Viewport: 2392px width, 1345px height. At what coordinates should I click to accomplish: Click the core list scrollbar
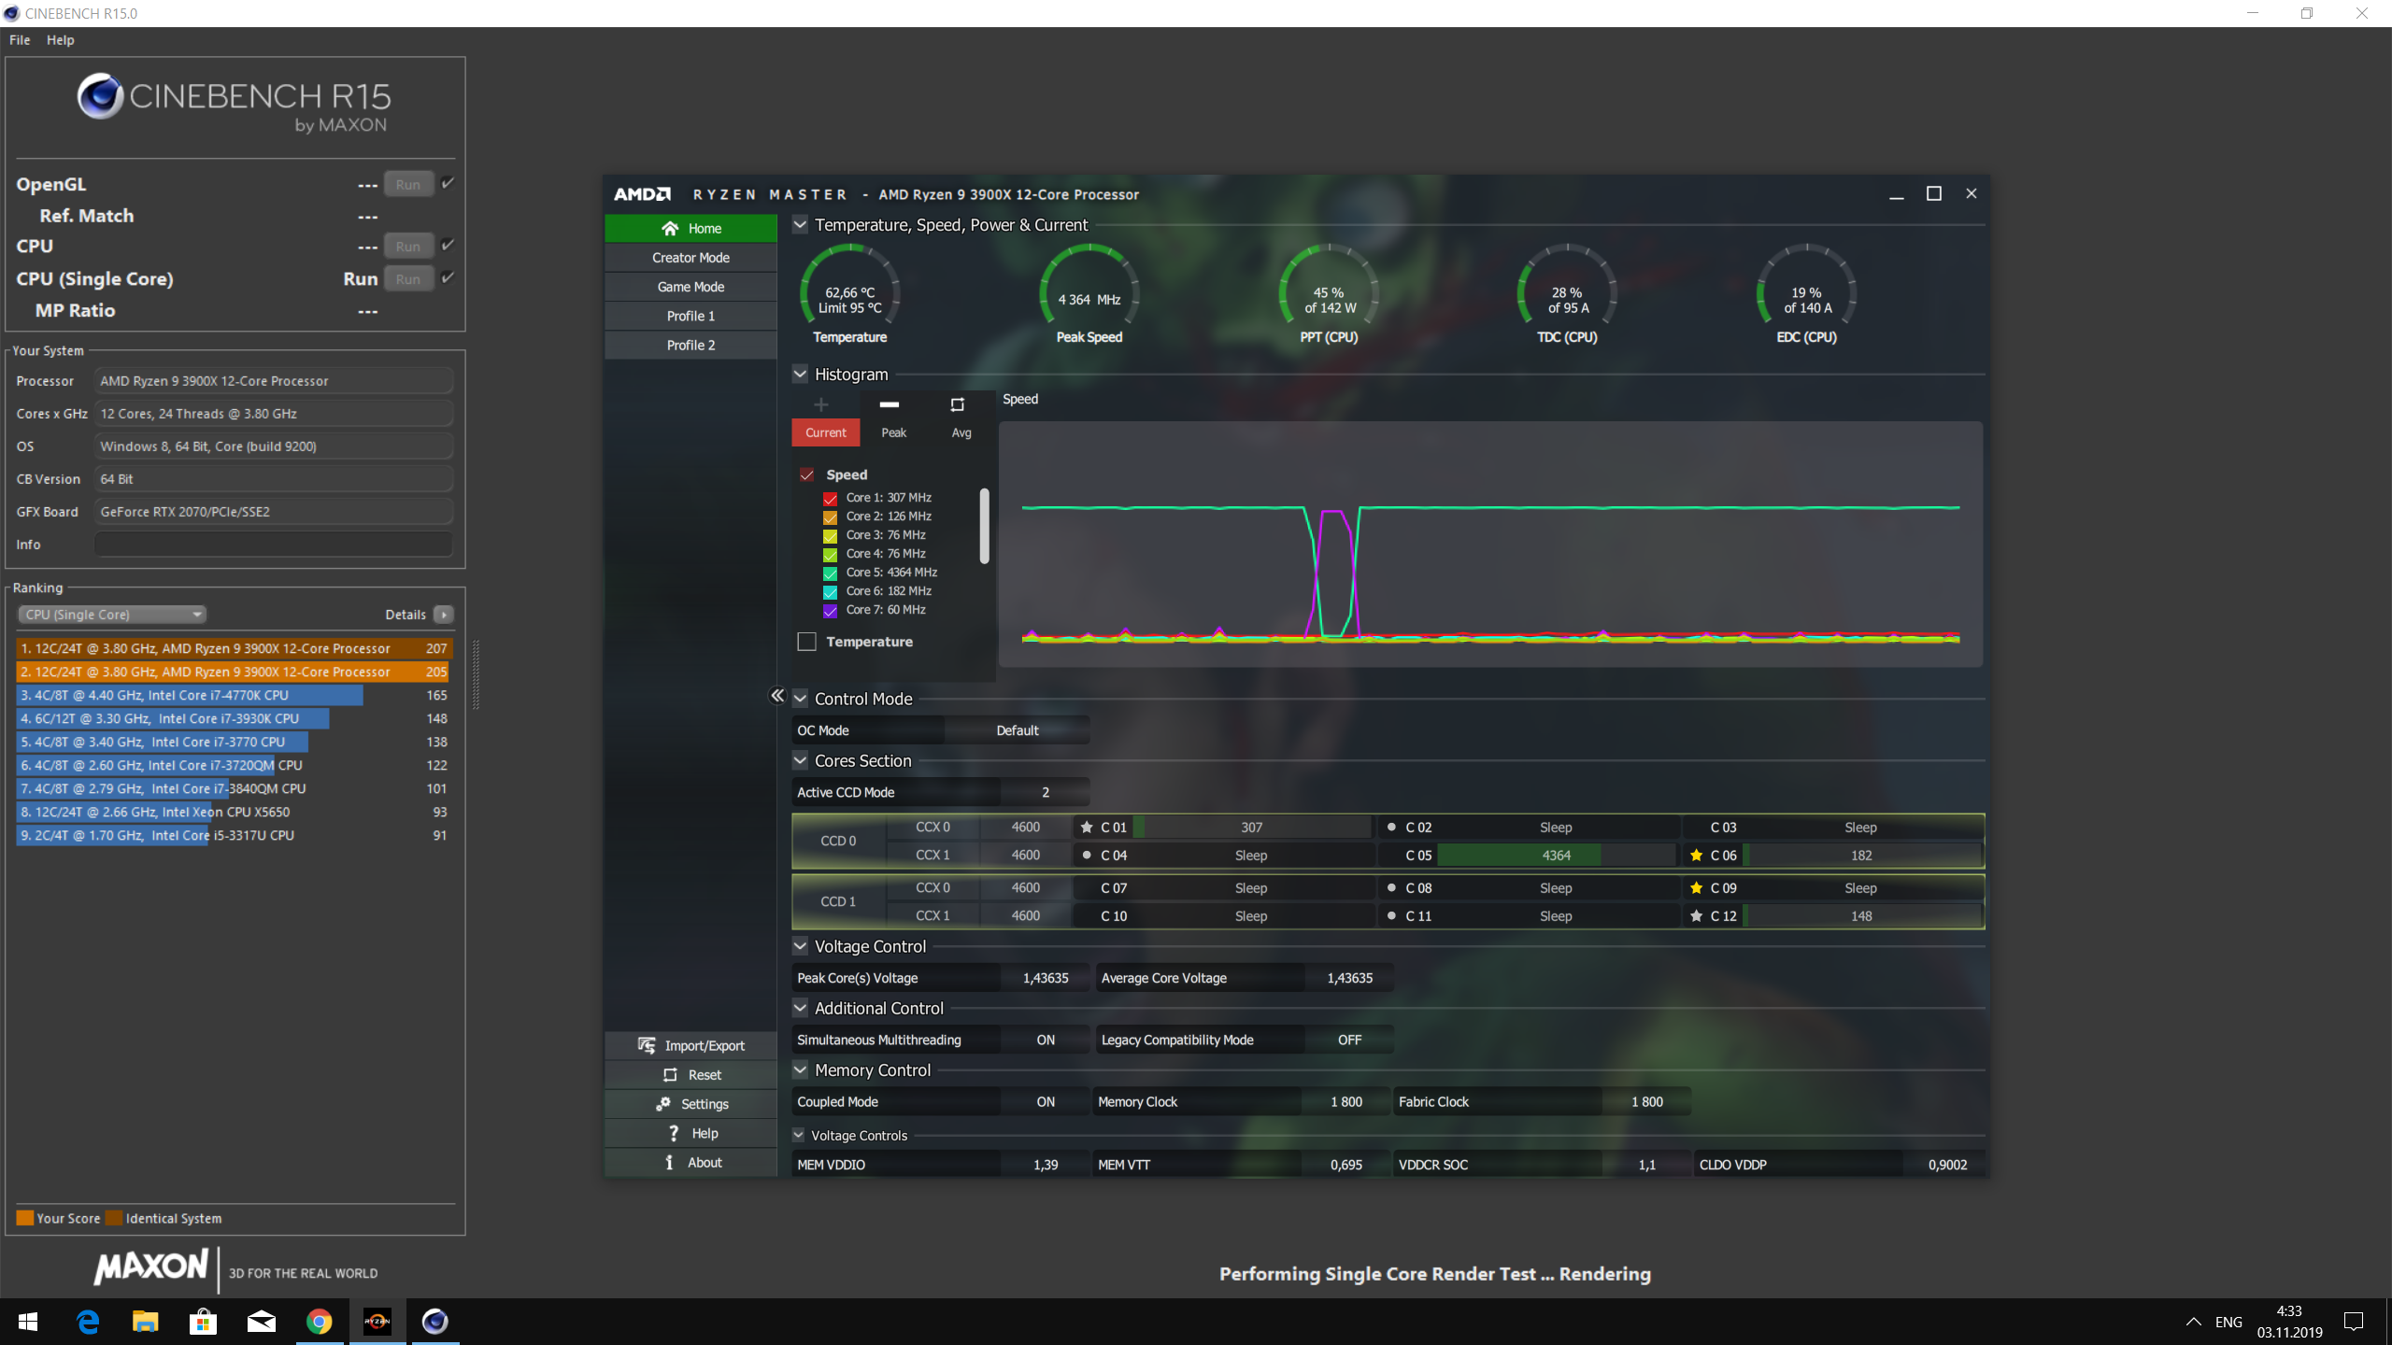coord(984,526)
